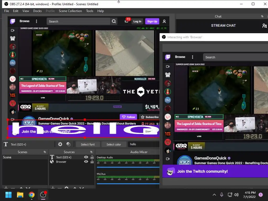Viewport: 268px width, 201px height.
Task: Click the top camera icon in Interact window sidebar
Action: [x=168, y=66]
